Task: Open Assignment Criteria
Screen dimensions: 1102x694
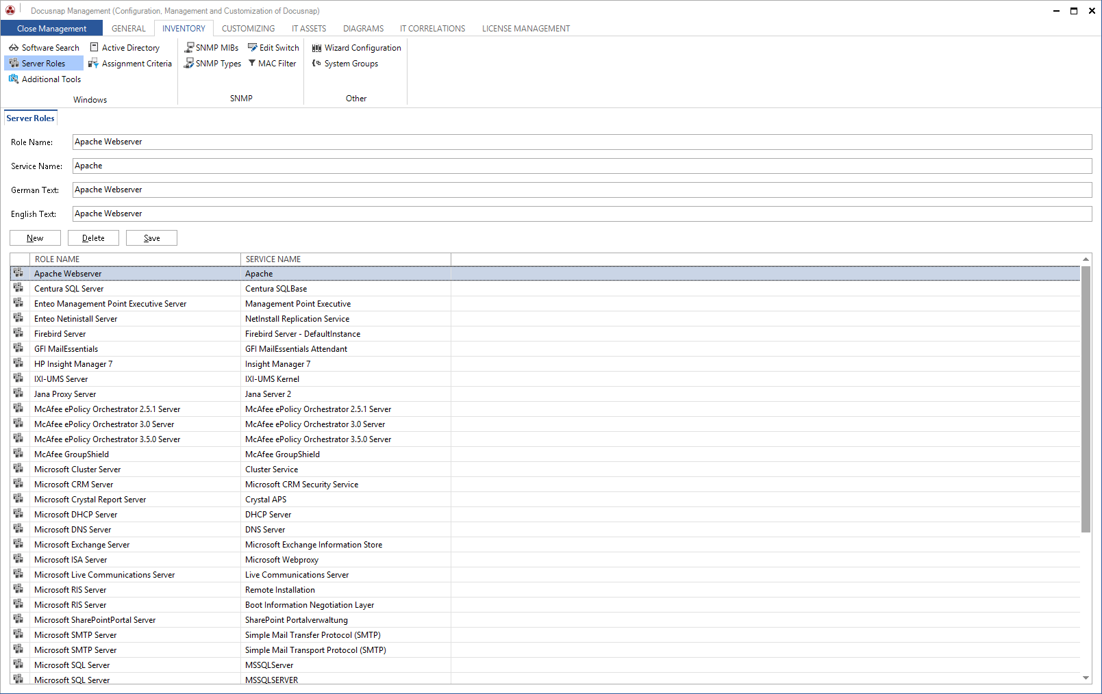Action: pyautogui.click(x=130, y=64)
